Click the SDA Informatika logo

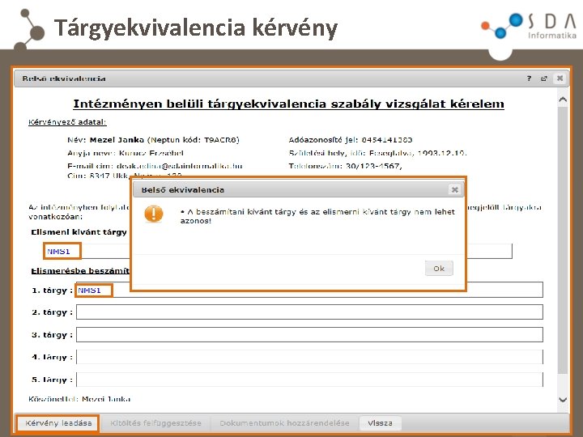pos(529,26)
